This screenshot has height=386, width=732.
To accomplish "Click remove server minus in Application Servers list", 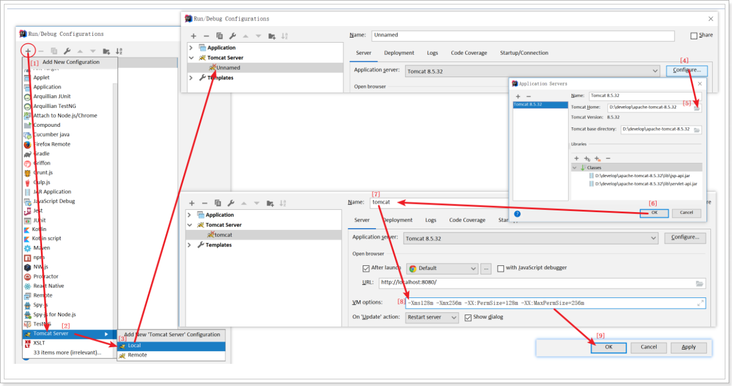I will click(528, 96).
